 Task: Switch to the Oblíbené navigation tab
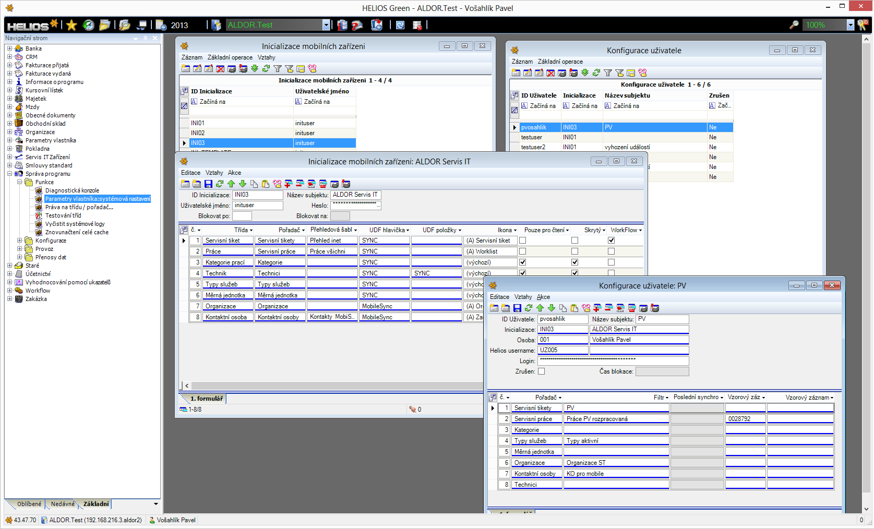click(29, 504)
